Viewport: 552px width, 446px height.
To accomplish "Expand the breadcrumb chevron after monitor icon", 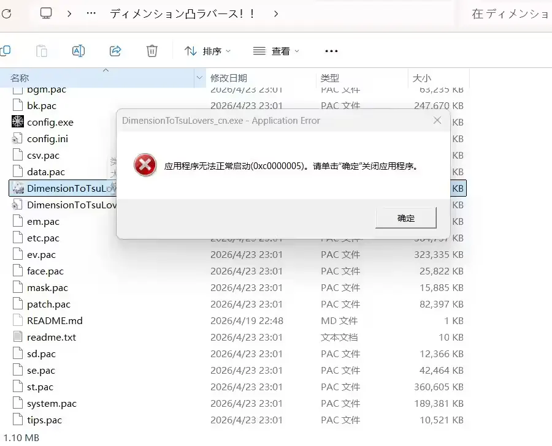I will [x=69, y=13].
